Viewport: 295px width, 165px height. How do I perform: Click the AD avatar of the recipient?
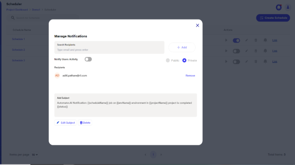click(x=57, y=75)
